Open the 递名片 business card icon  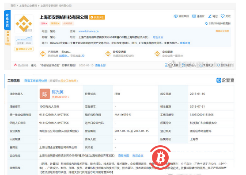click(194, 16)
